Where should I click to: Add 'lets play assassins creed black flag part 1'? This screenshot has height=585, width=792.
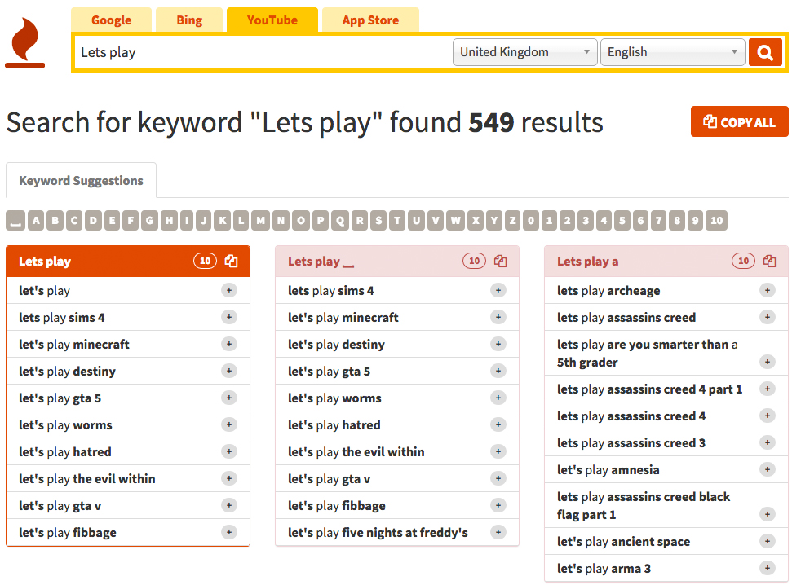[768, 514]
